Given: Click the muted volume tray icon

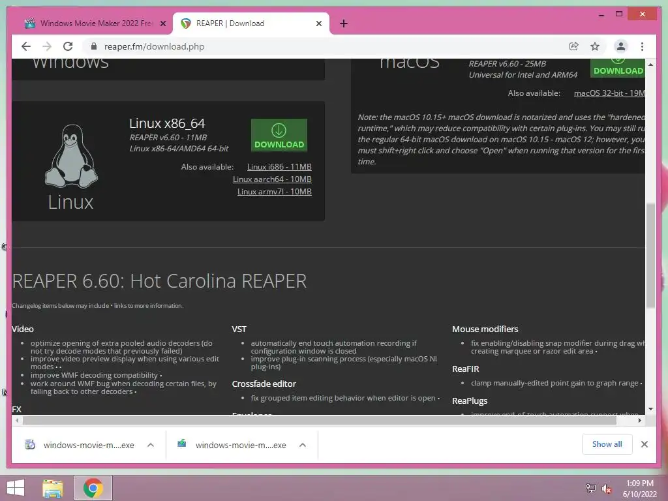Looking at the screenshot, I should [606, 488].
